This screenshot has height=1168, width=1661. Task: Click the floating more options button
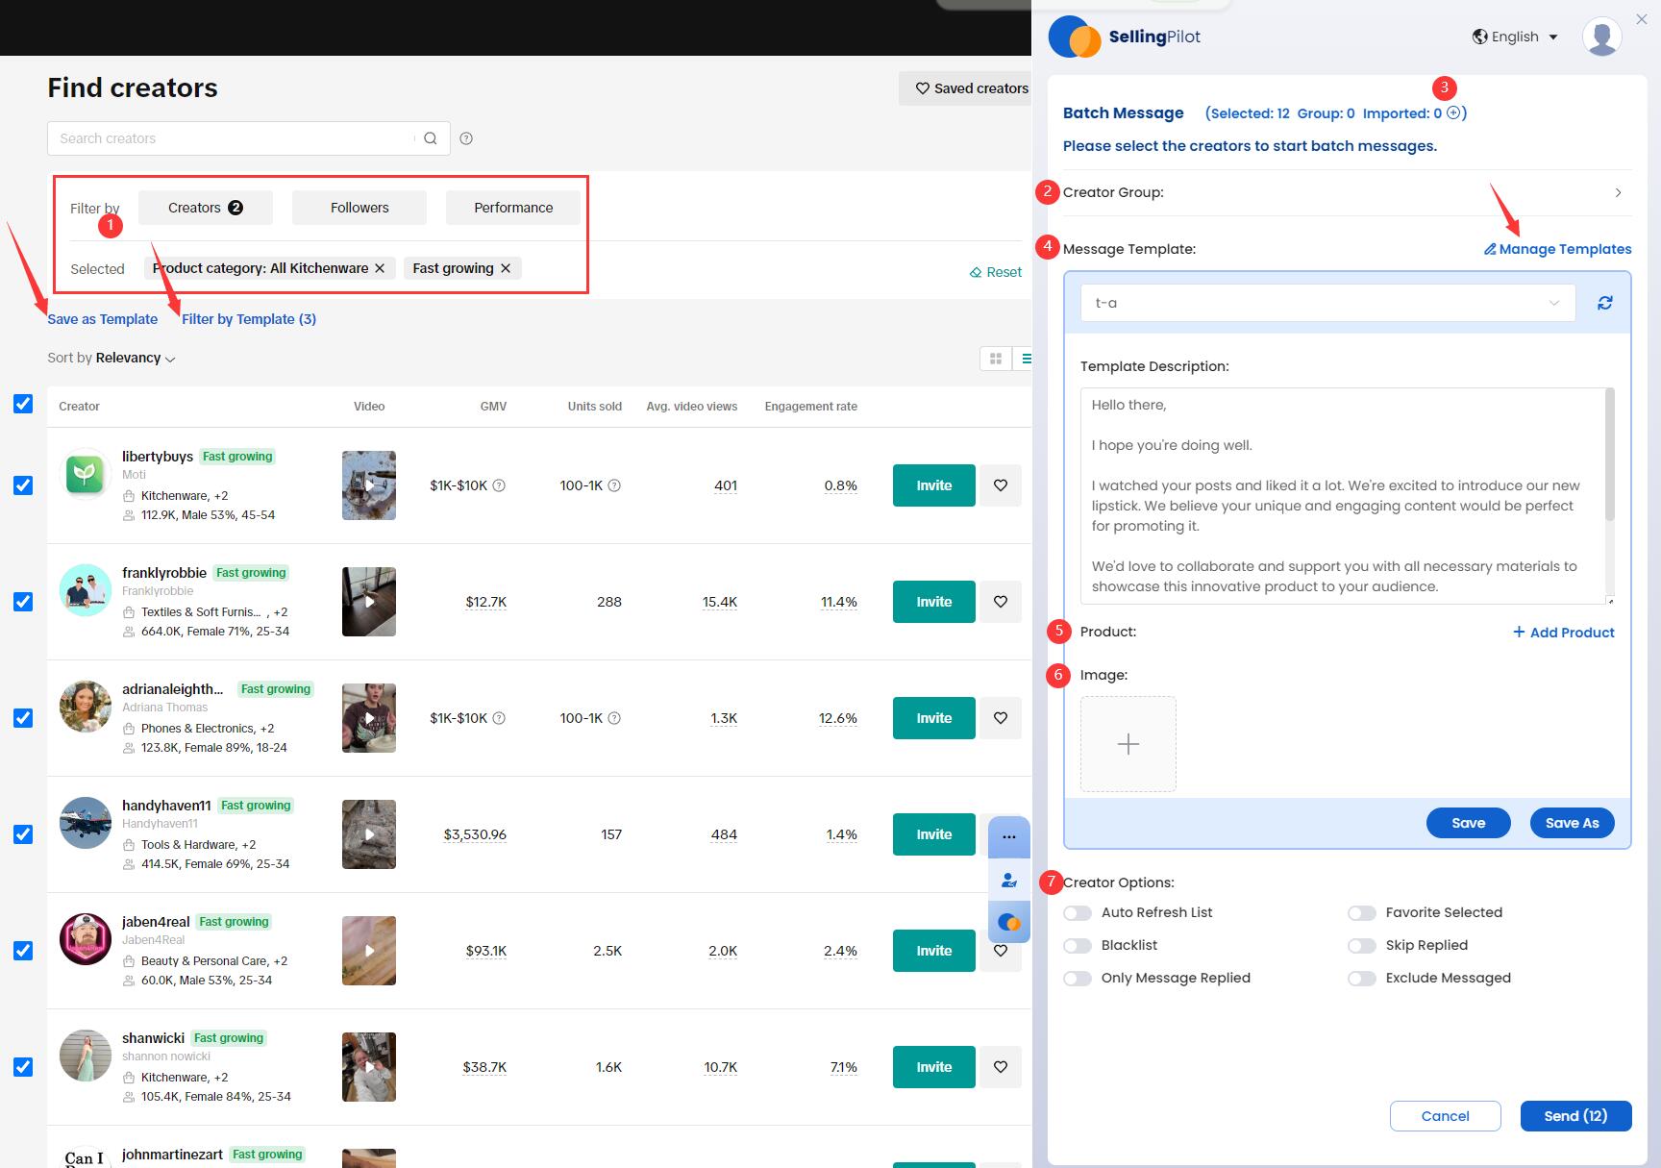[x=1008, y=837]
